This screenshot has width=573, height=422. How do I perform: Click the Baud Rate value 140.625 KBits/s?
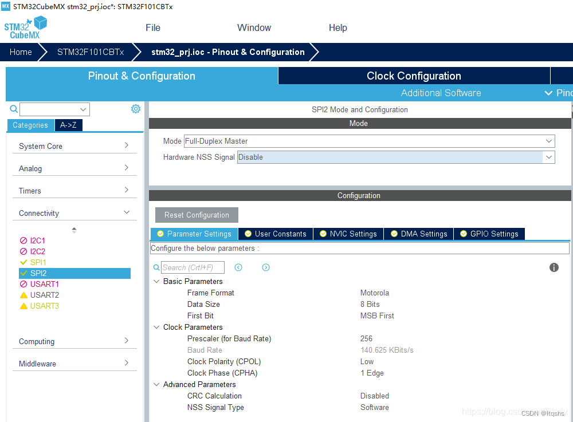(387, 350)
